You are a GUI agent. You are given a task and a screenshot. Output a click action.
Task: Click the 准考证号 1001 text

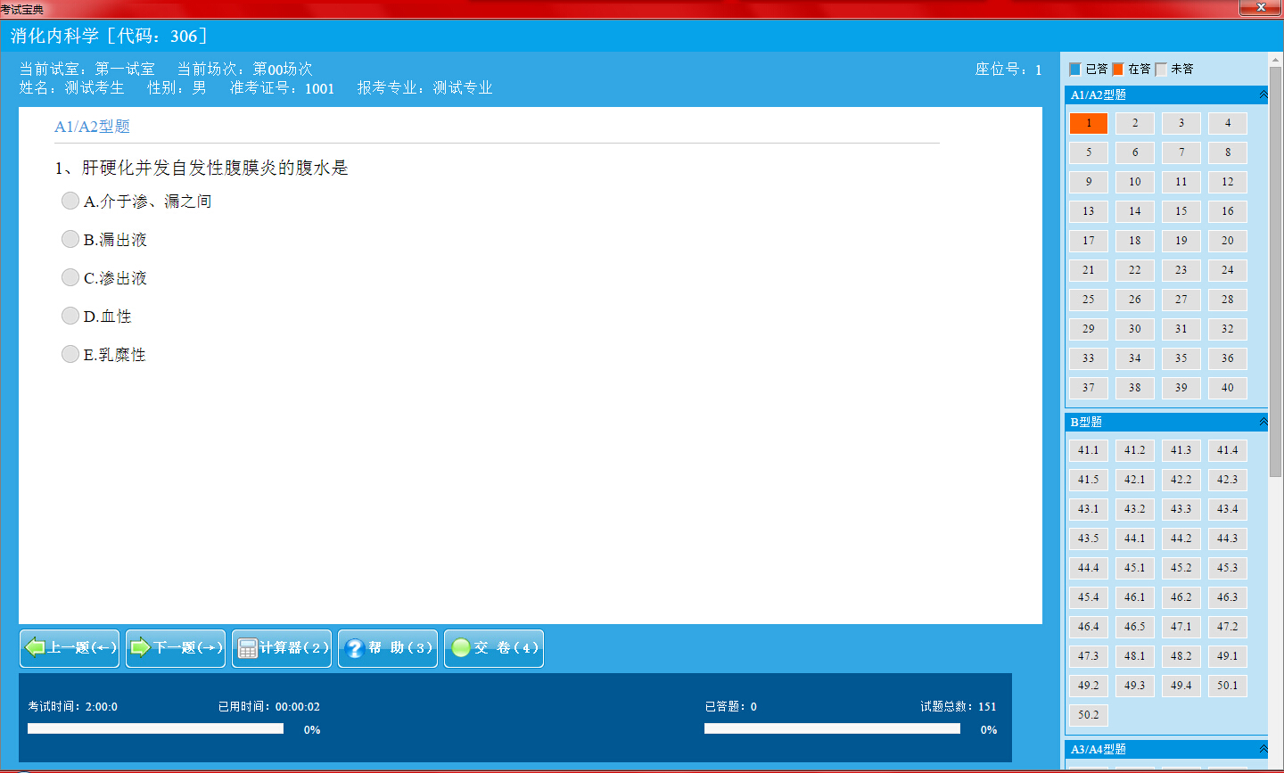tap(282, 87)
